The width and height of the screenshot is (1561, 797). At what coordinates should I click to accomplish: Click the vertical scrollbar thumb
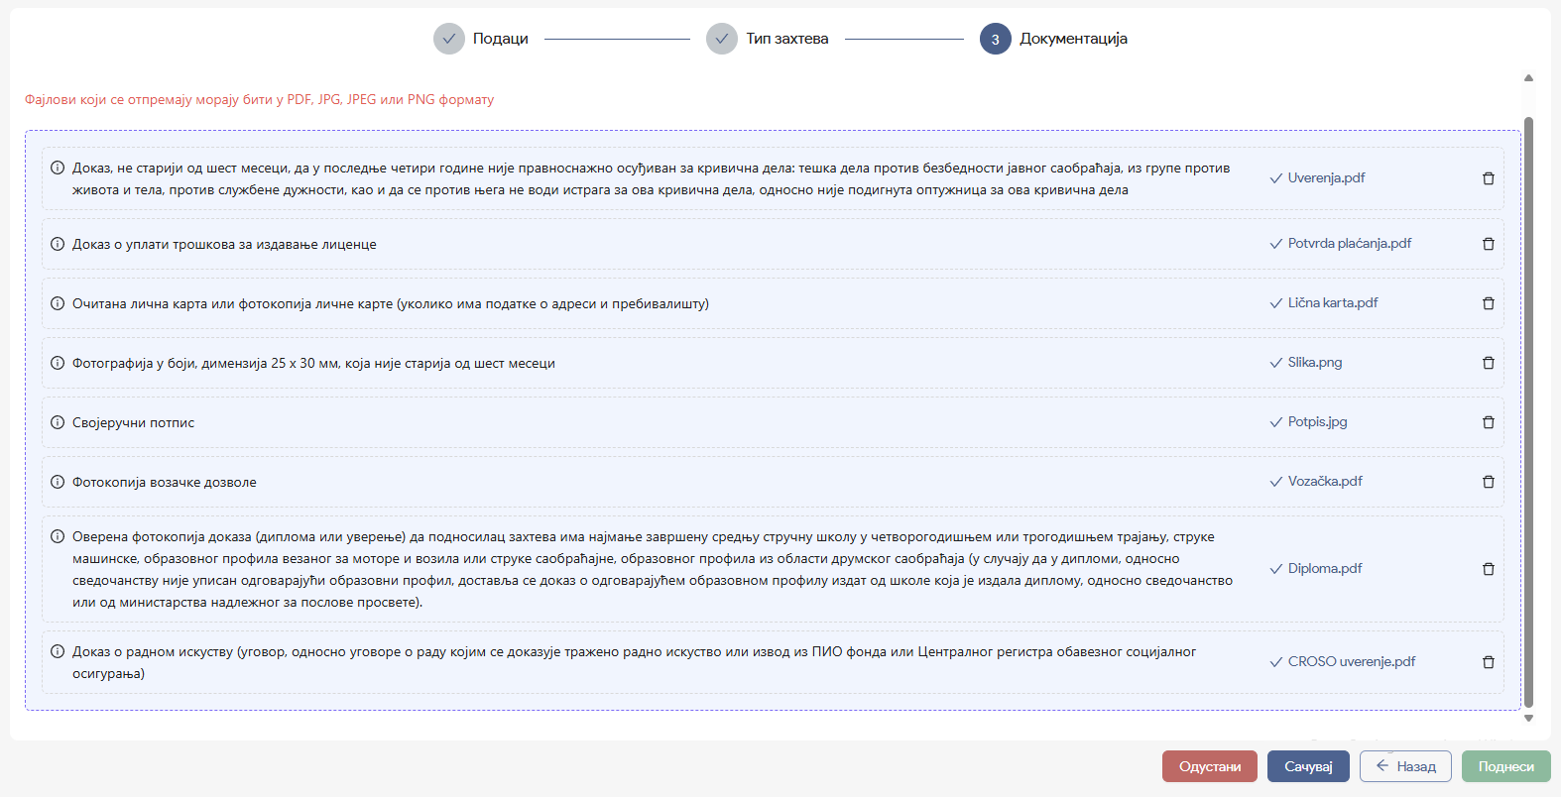tap(1528, 412)
